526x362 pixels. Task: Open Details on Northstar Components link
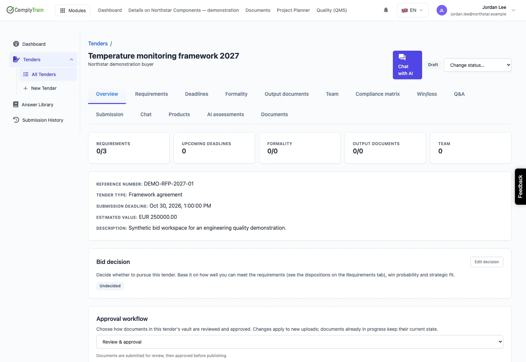(x=183, y=10)
